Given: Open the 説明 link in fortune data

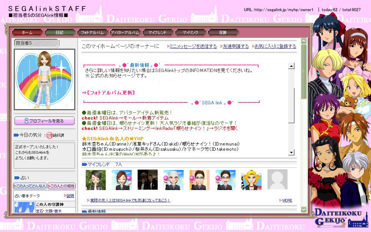Looking at the screenshot, I should click(70, 196).
